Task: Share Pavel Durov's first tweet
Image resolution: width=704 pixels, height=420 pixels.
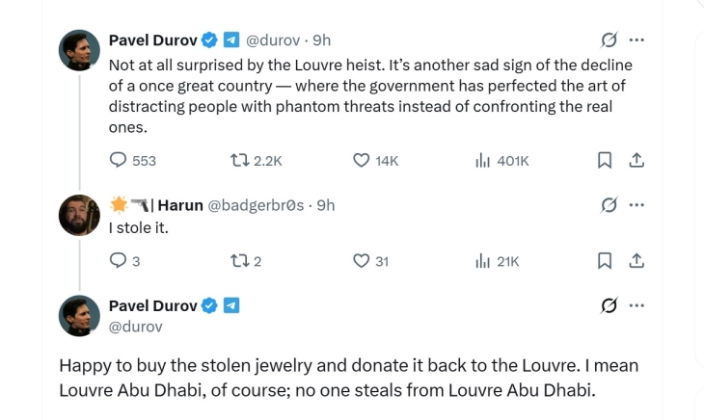Action: coord(636,161)
